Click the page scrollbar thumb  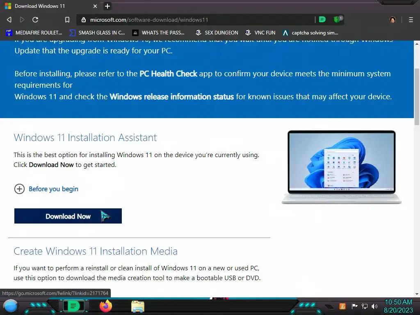417,96
